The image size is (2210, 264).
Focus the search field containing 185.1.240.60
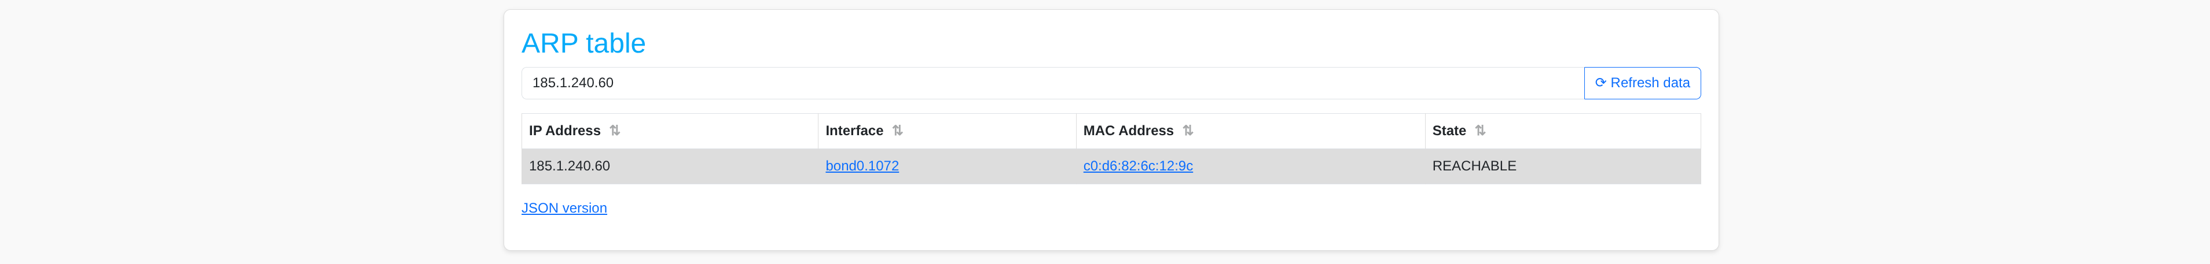1030,83
